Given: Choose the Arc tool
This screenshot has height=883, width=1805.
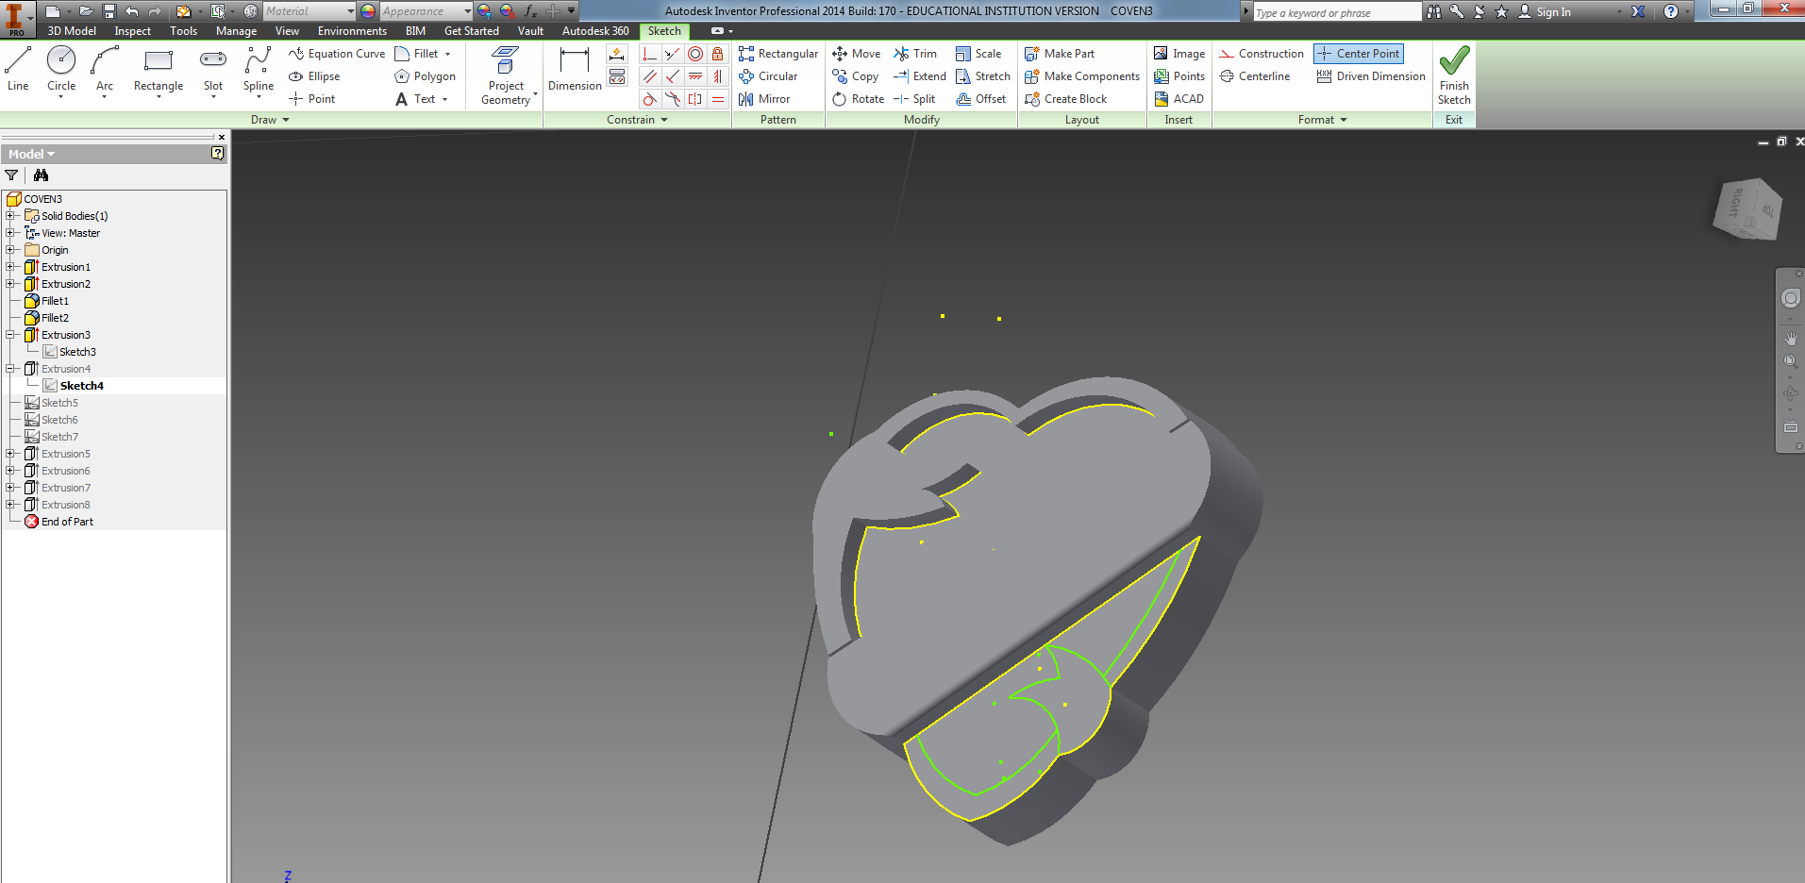Looking at the screenshot, I should click(105, 70).
